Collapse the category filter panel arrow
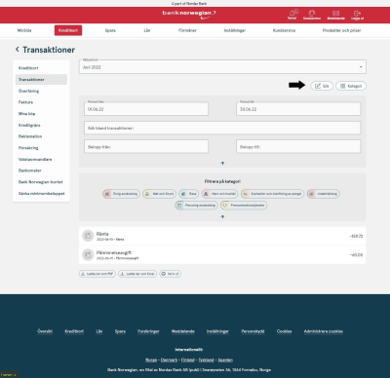390x378 pixels. 222,216
